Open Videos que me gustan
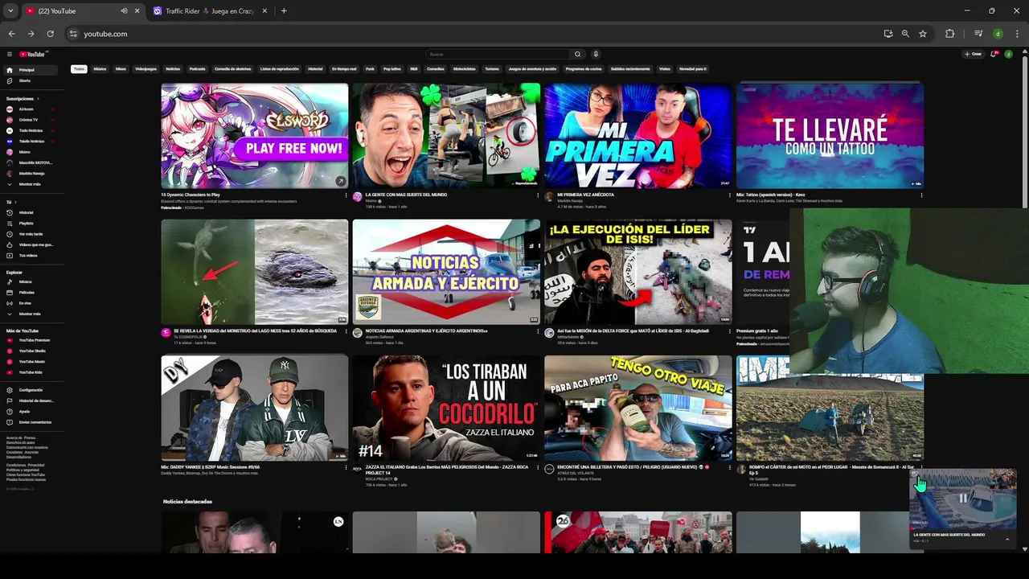Screen dimensions: 1029x579 click(31, 244)
